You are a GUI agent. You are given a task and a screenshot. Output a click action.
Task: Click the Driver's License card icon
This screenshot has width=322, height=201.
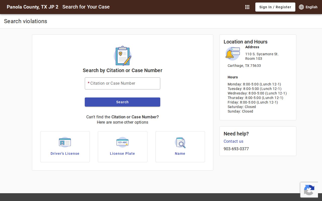(x=65, y=142)
